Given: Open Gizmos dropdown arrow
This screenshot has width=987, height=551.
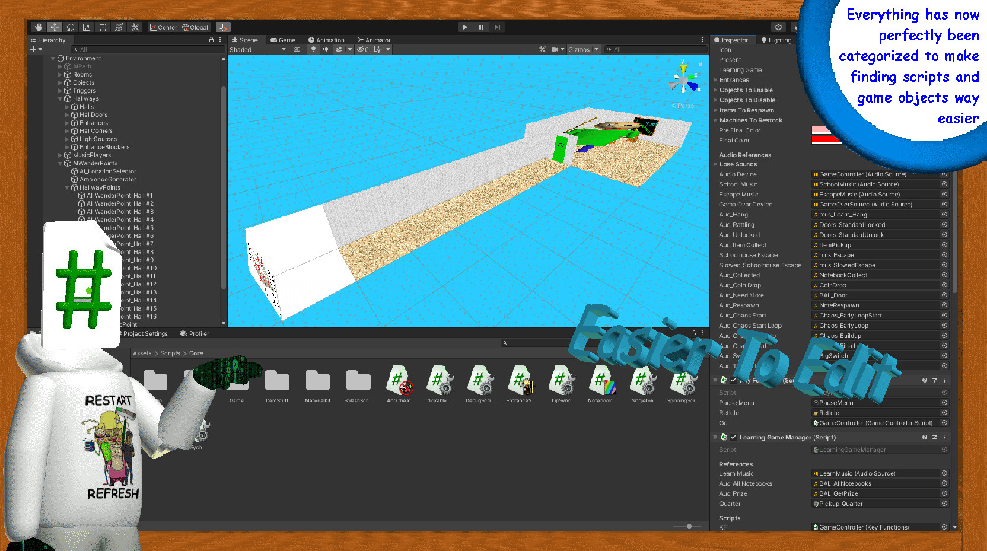Looking at the screenshot, I should tap(597, 50).
